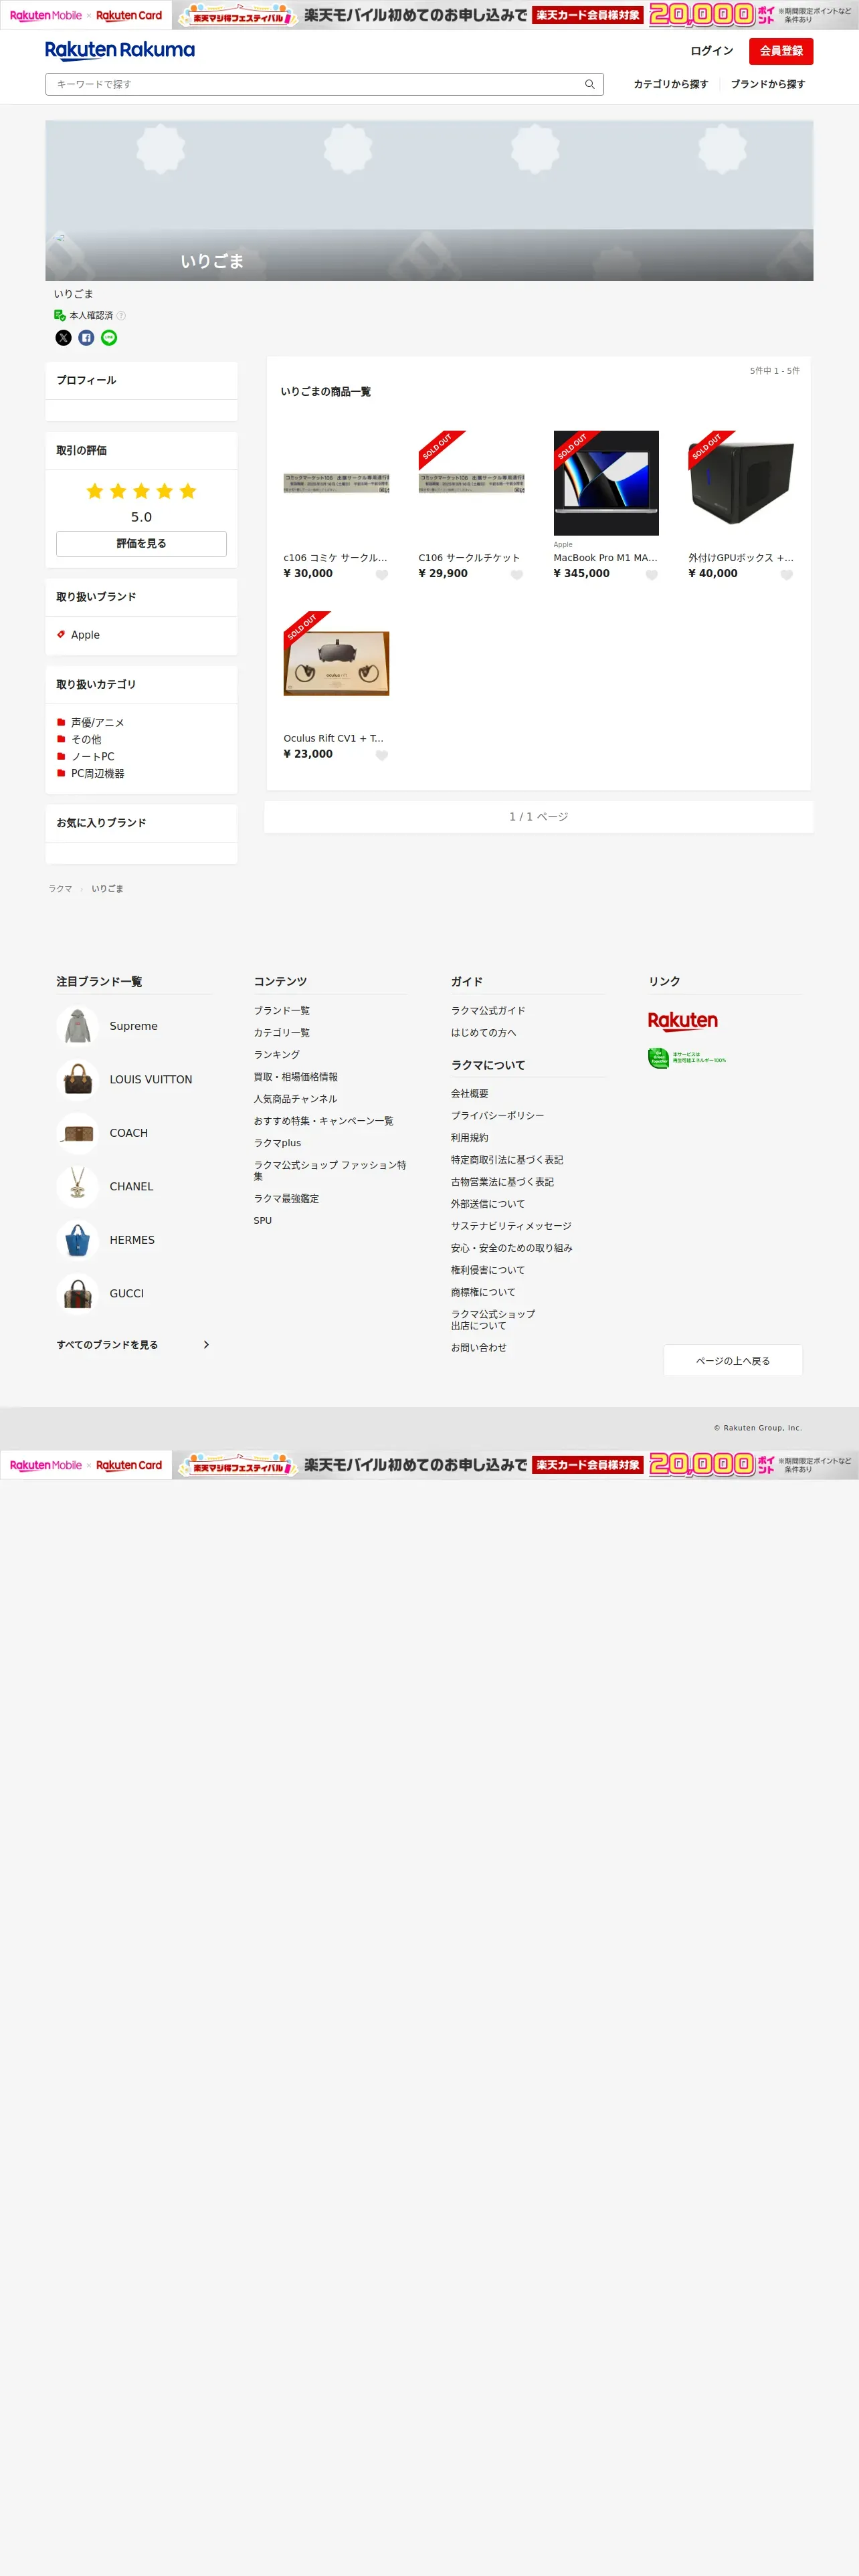
Task: Open ランキング footer link
Action: click(276, 1055)
